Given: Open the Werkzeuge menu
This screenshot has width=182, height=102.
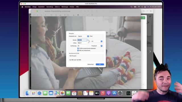Looking at the screenshot, I should (65, 7).
